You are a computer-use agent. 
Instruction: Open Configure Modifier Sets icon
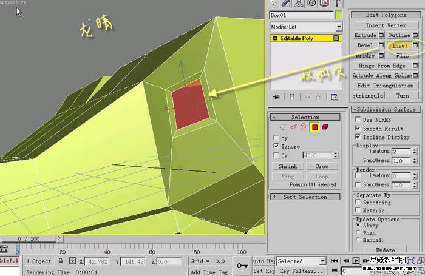(x=335, y=97)
